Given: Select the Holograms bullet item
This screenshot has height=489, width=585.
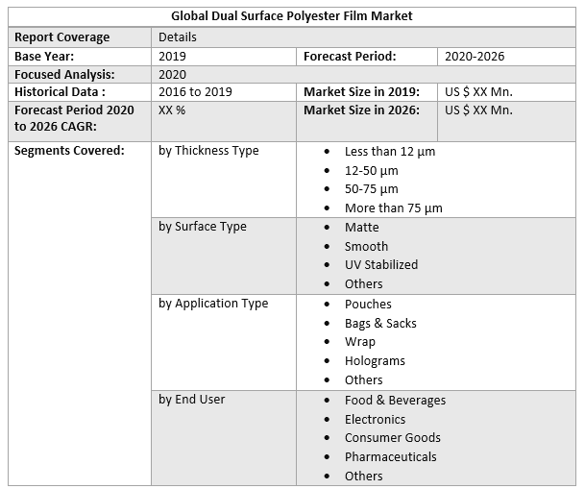Looking at the screenshot, I should [x=375, y=360].
